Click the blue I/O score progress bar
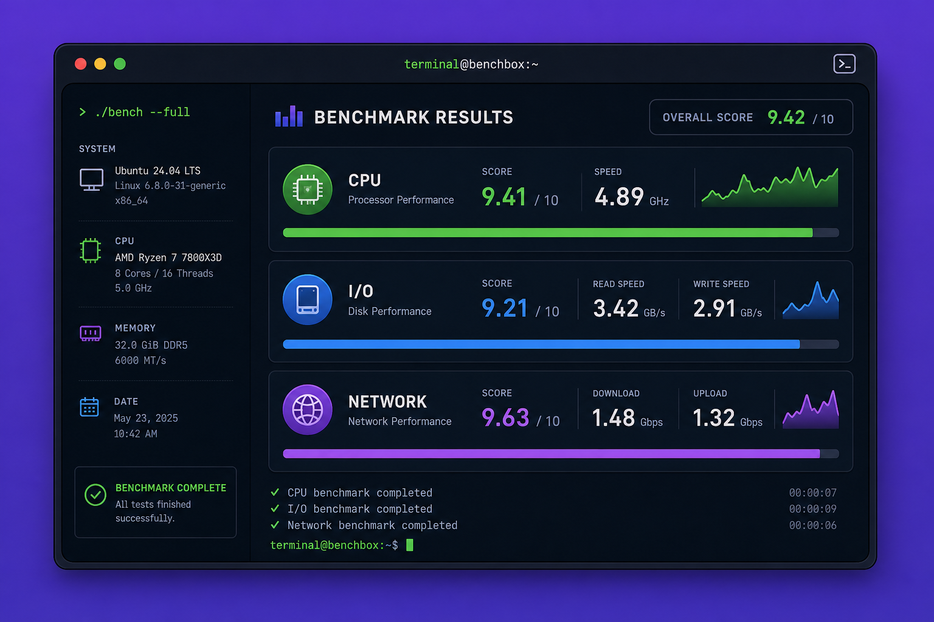Viewport: 934px width, 622px height. [x=561, y=344]
